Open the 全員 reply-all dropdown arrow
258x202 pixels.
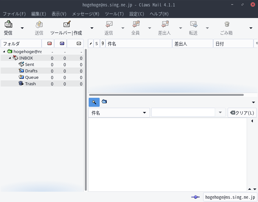150,28
